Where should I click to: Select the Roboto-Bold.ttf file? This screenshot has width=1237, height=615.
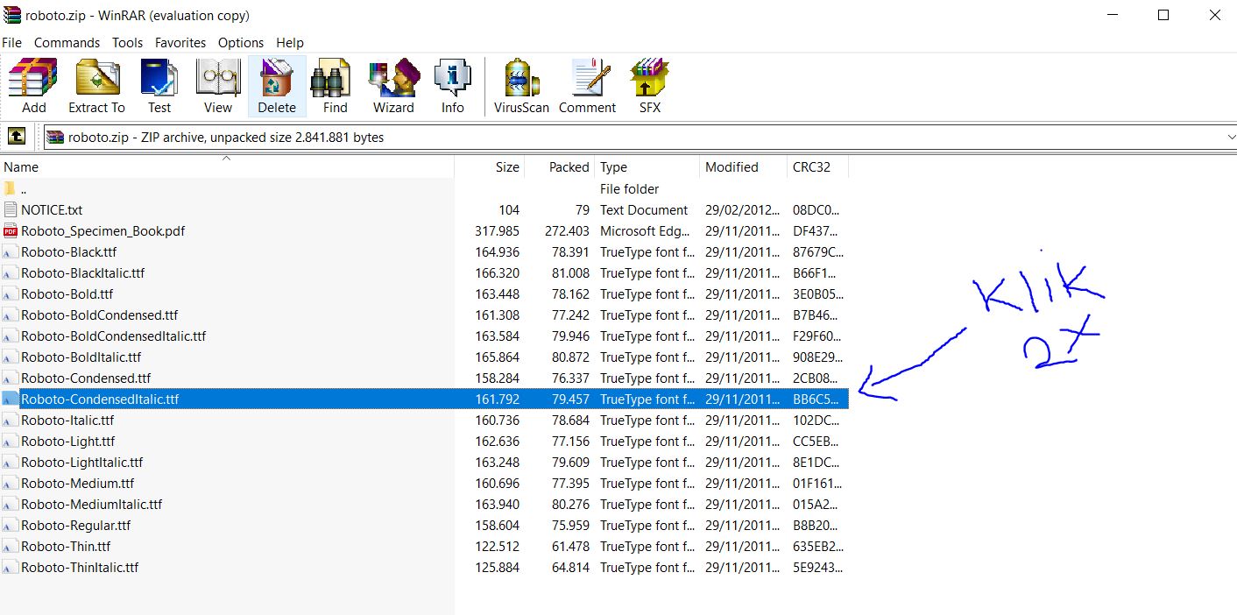(67, 294)
